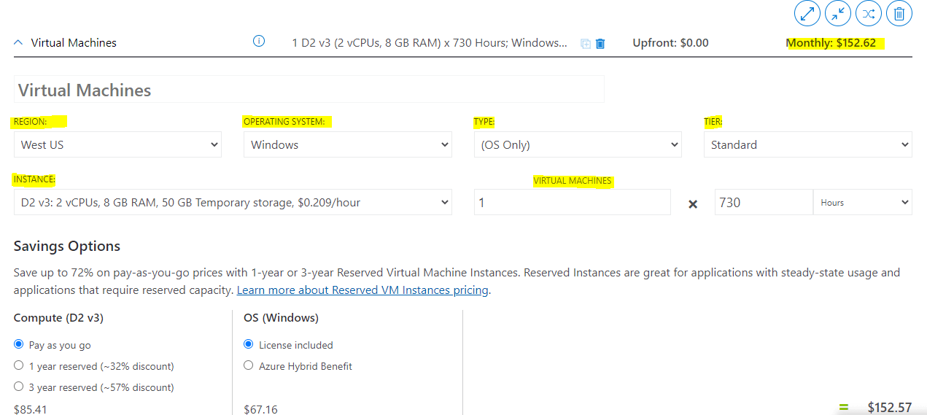Screen dimensions: 927x415
Task: Click the $152.57 total value
Action: [890, 408]
